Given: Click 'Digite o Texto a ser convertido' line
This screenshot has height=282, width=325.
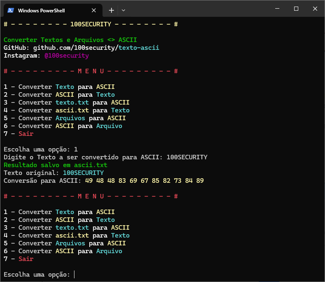Looking at the screenshot, I should (x=105, y=157).
